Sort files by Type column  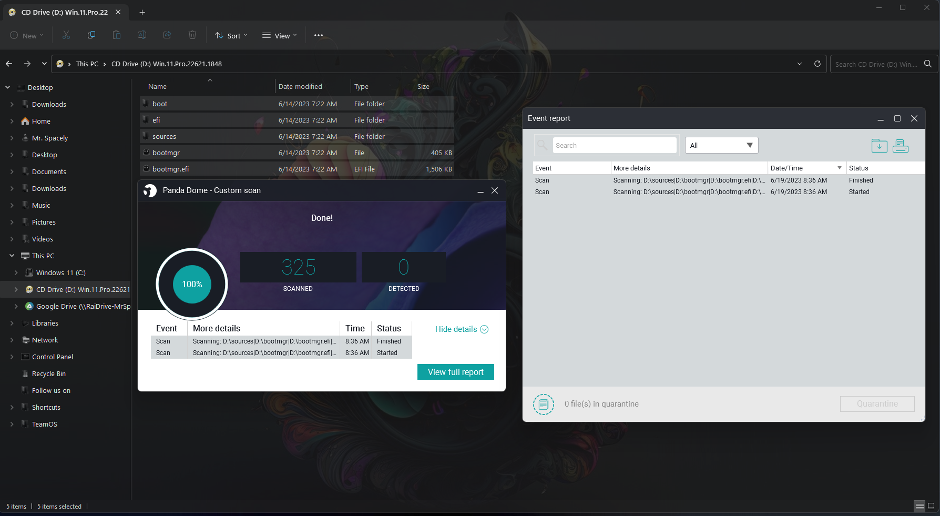(382, 86)
